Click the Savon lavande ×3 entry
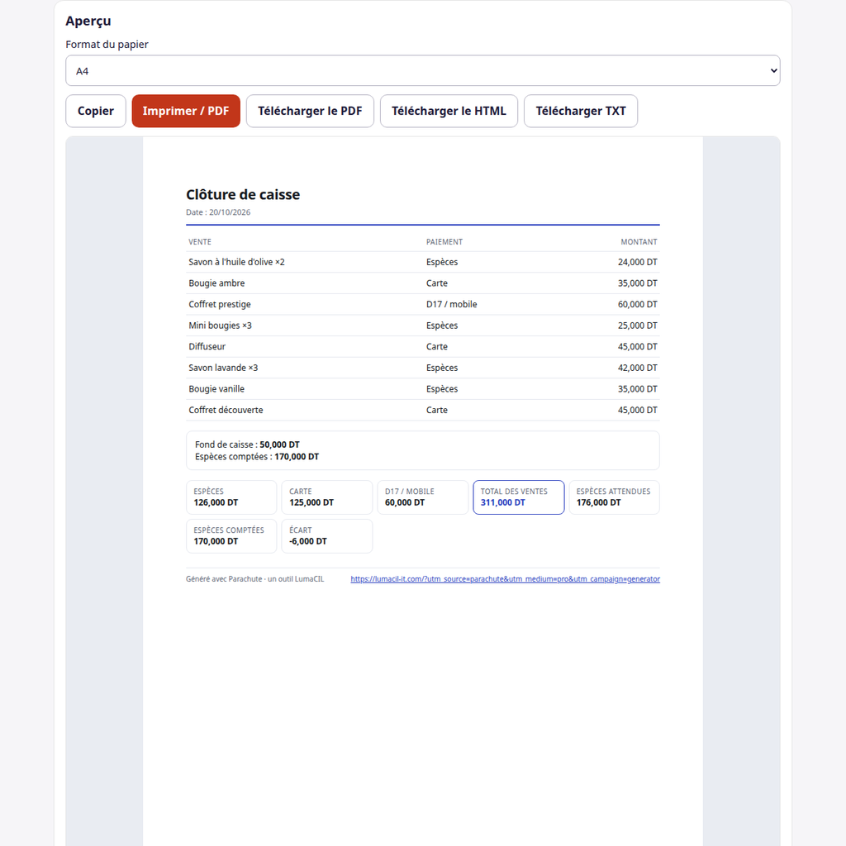Image resolution: width=846 pixels, height=846 pixels. pyautogui.click(x=223, y=368)
